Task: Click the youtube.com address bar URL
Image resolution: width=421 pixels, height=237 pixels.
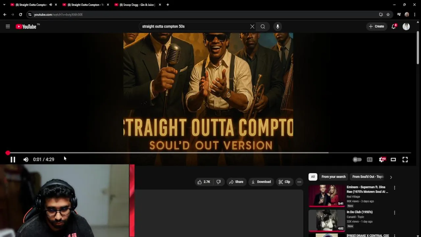Action: [58, 14]
